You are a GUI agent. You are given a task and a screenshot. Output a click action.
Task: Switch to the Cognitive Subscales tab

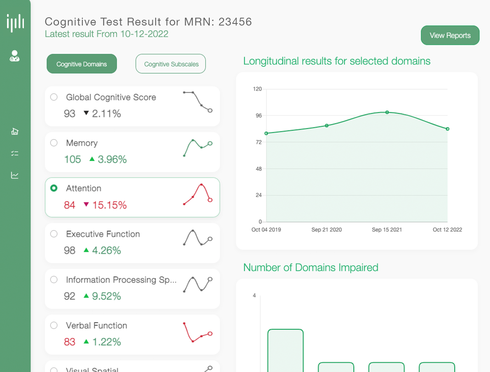coord(171,64)
